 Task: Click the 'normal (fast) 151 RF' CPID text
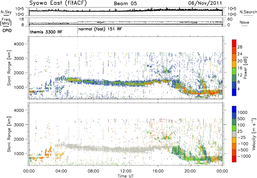pos(100,29)
